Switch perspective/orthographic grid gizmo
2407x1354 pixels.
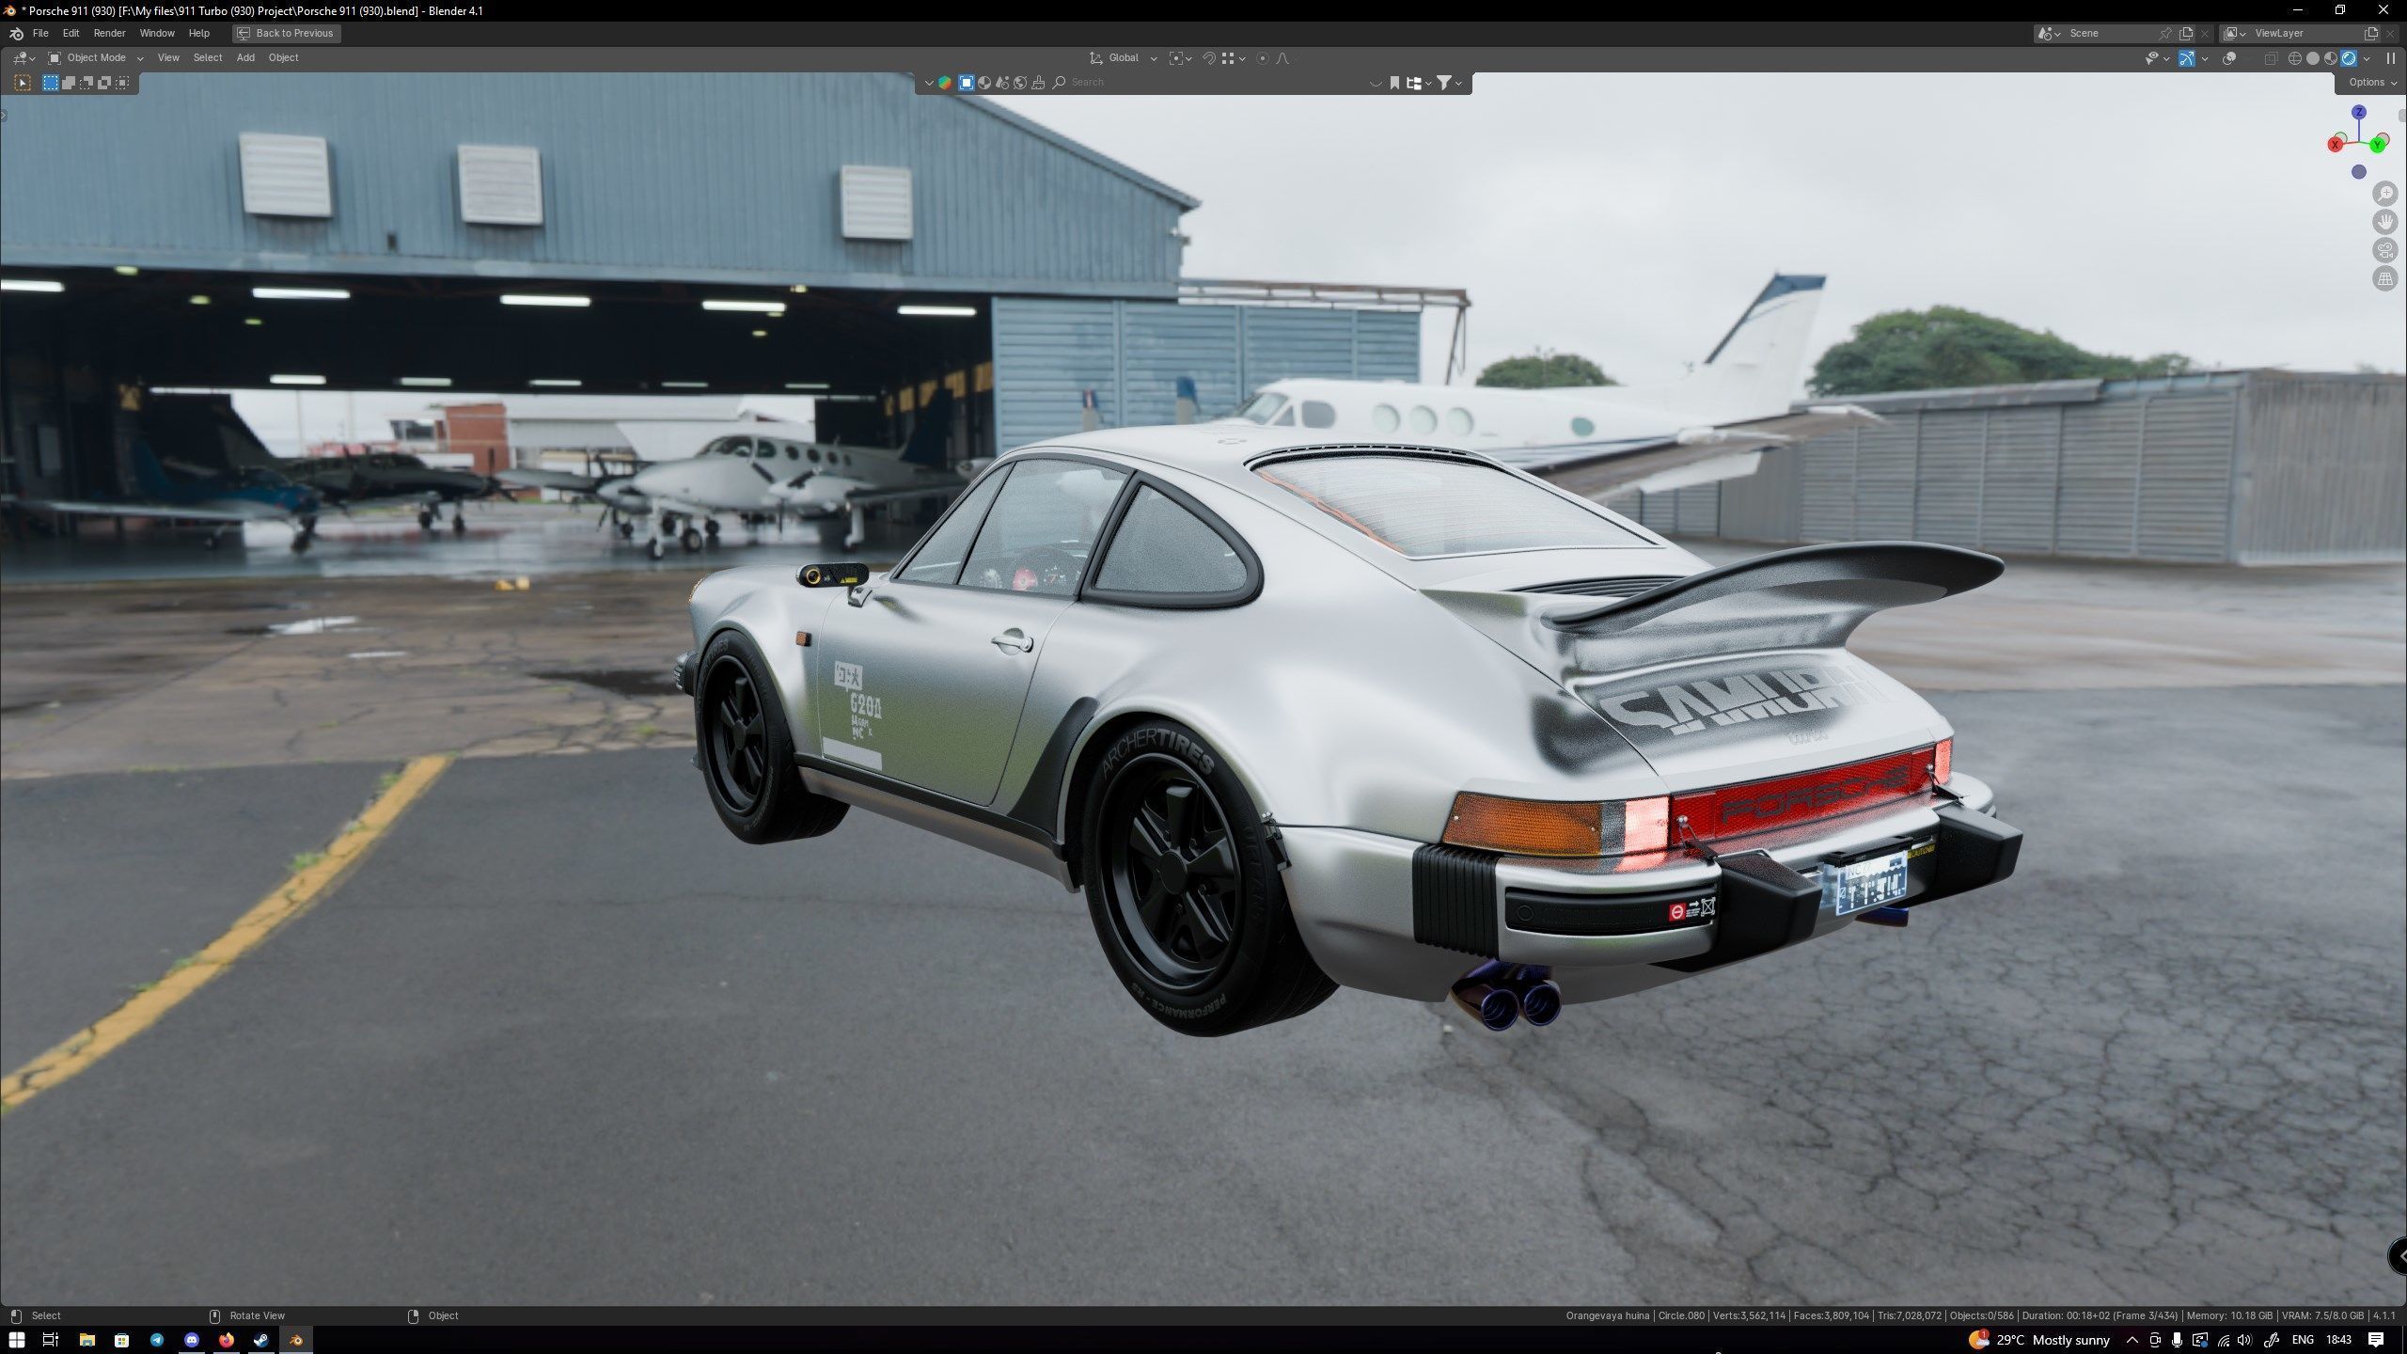click(x=2384, y=278)
